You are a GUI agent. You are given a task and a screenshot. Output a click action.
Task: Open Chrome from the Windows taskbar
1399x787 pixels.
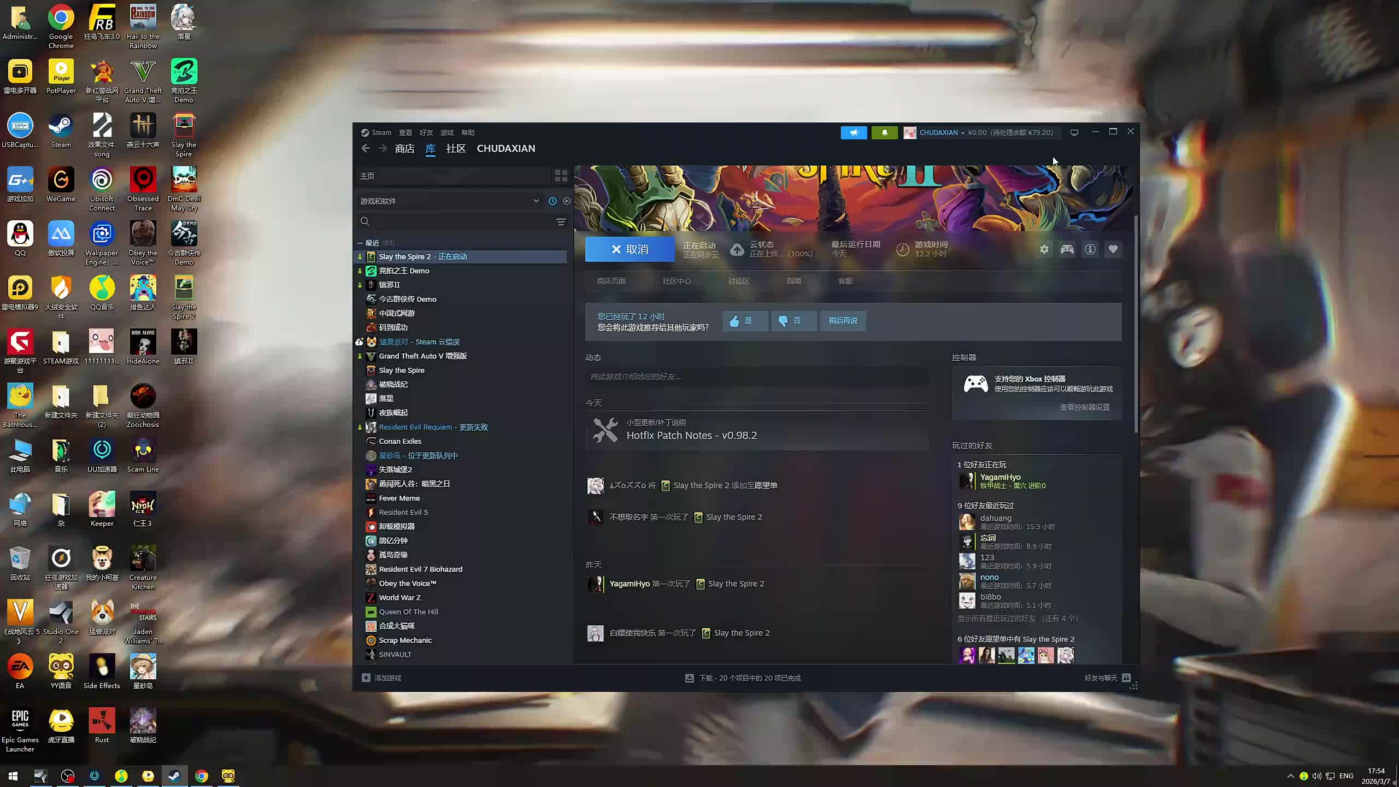202,776
